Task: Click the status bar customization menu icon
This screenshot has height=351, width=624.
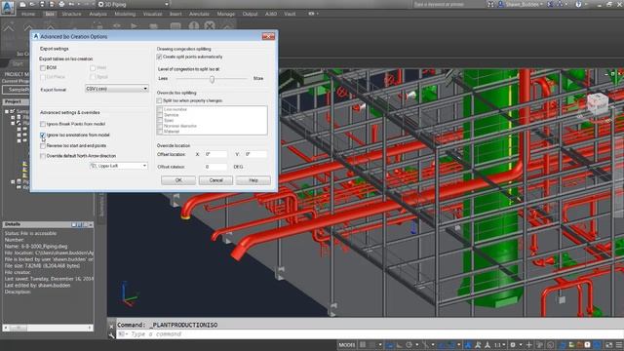Action: click(619, 345)
